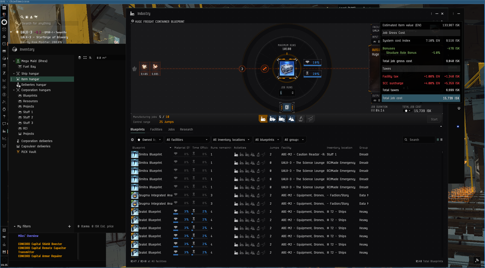Switch to the Facilities tab
This screenshot has height=268, width=485.
(156, 129)
